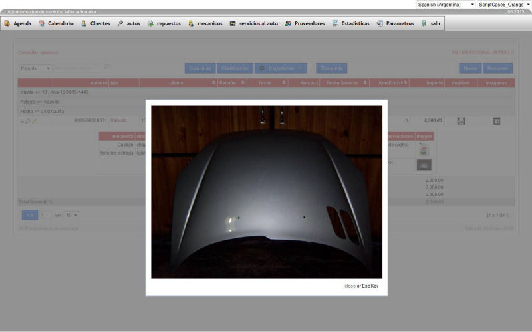Open the ScriptCase6_Orange theme dropdown
The image size is (532, 332).
pos(504,5)
